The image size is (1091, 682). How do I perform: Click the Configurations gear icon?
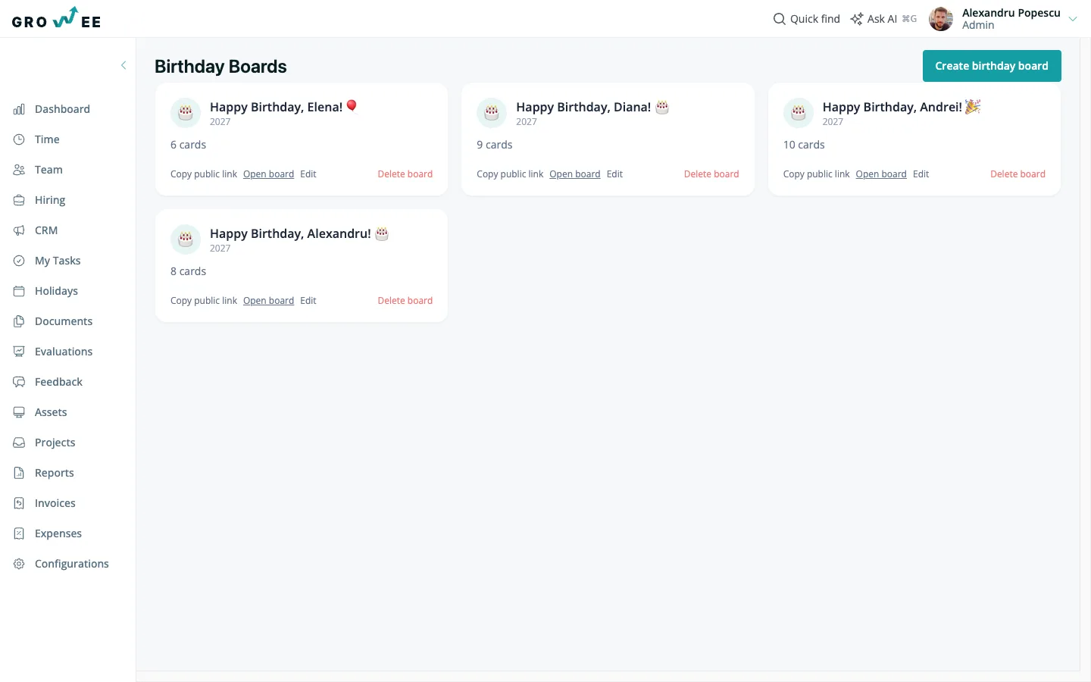(x=19, y=564)
